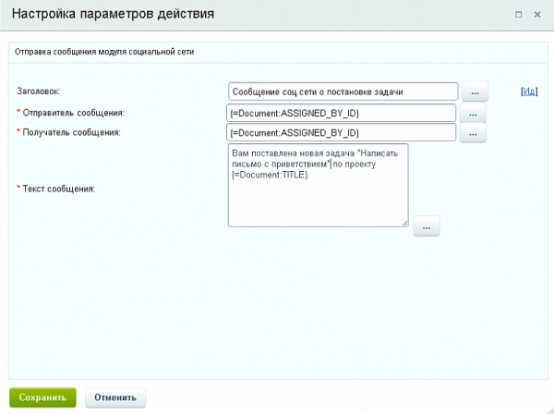Click the textarea resize handle corner

[x=404, y=223]
